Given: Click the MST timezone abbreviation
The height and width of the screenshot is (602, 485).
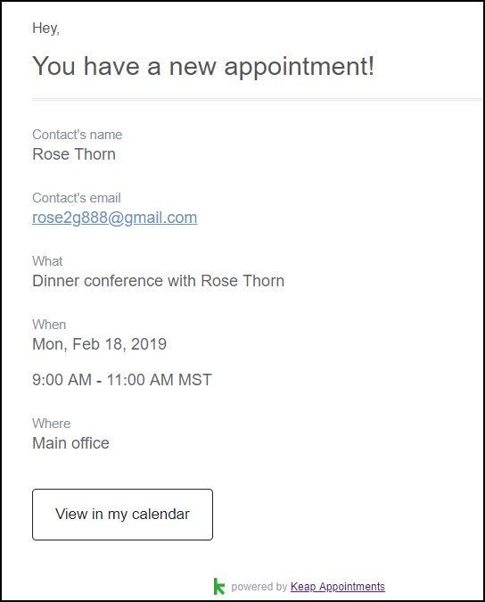Looking at the screenshot, I should [x=195, y=380].
